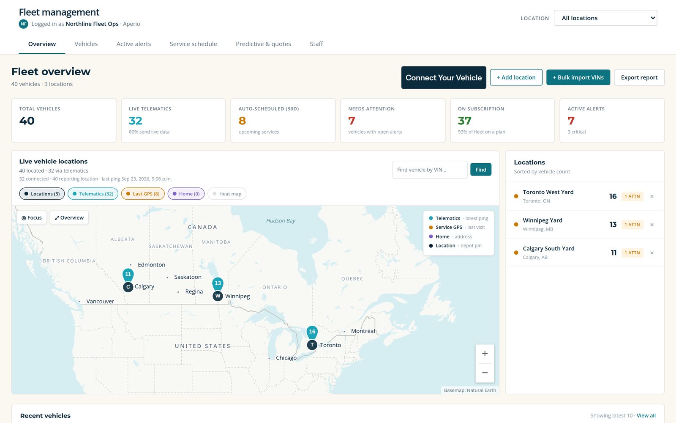This screenshot has width=676, height=423.
Task: Enable the Heat map layer
Action: pos(227,194)
